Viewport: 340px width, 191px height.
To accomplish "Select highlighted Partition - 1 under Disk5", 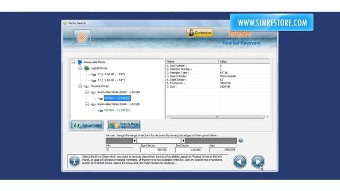I will [117, 98].
